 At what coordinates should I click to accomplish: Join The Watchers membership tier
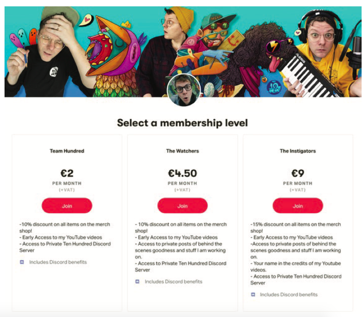click(x=182, y=206)
